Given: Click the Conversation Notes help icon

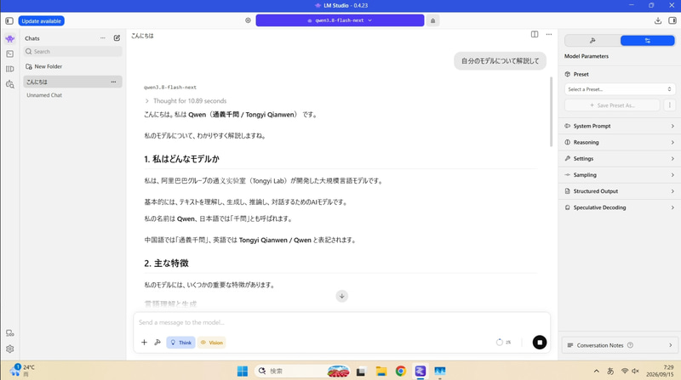Looking at the screenshot, I should click(x=630, y=345).
